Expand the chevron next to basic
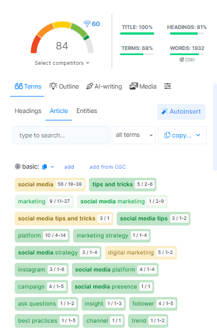The height and width of the screenshot is (330, 217). 53,166
